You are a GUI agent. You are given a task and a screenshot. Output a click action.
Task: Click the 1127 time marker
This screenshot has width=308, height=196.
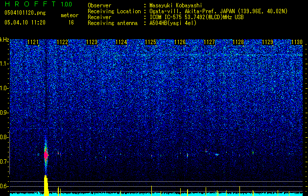click(x=210, y=42)
